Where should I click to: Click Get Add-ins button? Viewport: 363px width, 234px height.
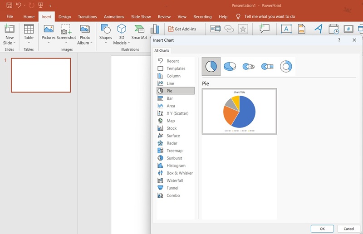[182, 29]
